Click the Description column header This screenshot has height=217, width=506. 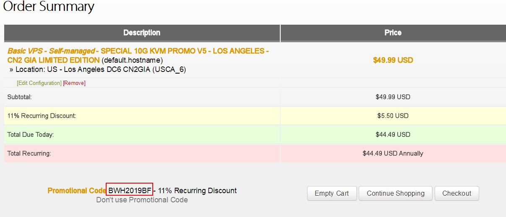coord(142,33)
